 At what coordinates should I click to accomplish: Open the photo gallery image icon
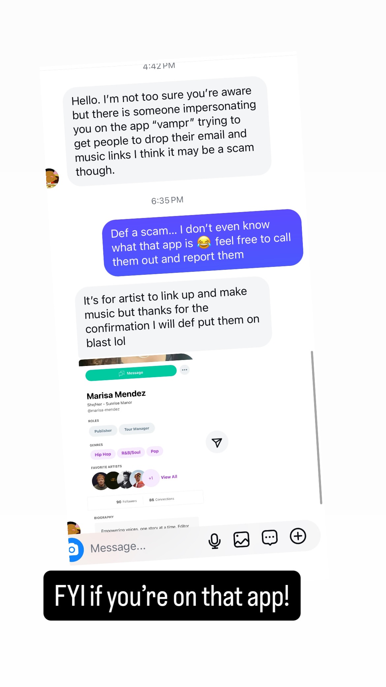tap(241, 539)
